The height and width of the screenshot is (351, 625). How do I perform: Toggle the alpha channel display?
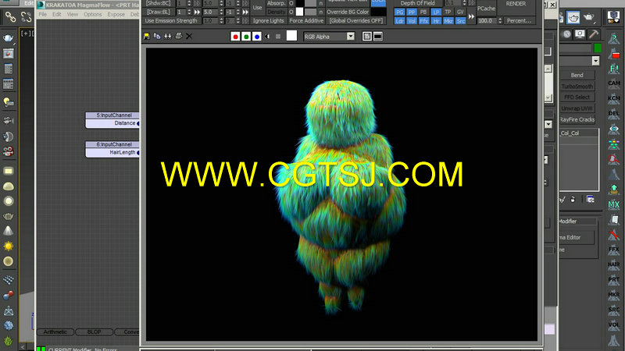point(267,37)
